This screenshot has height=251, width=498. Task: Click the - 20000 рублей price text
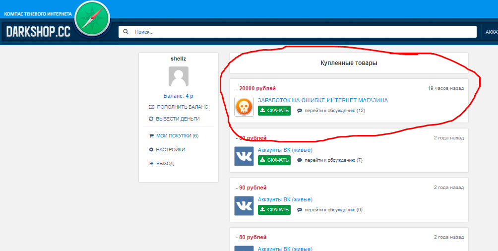coord(255,88)
